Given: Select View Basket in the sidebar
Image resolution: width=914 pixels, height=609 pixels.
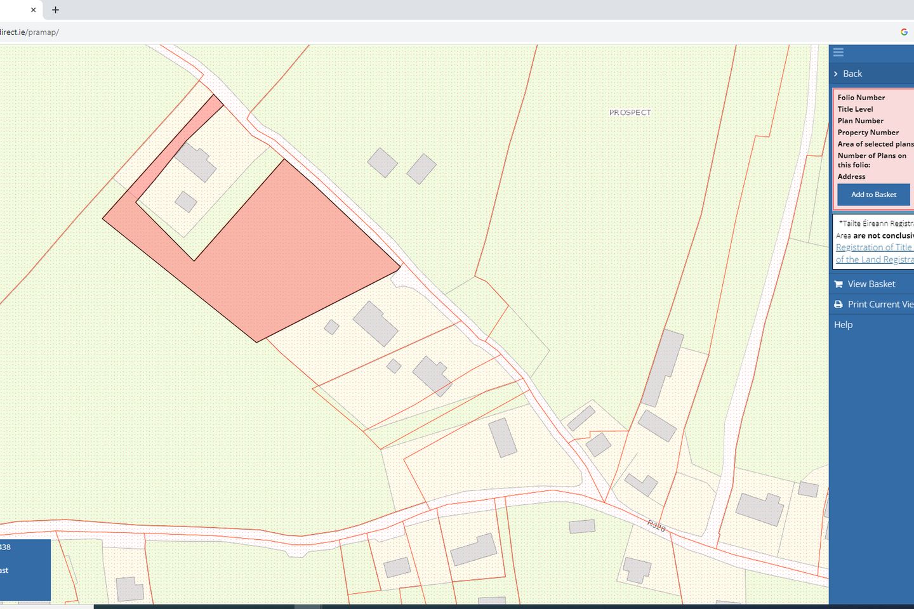Looking at the screenshot, I should click(x=870, y=284).
